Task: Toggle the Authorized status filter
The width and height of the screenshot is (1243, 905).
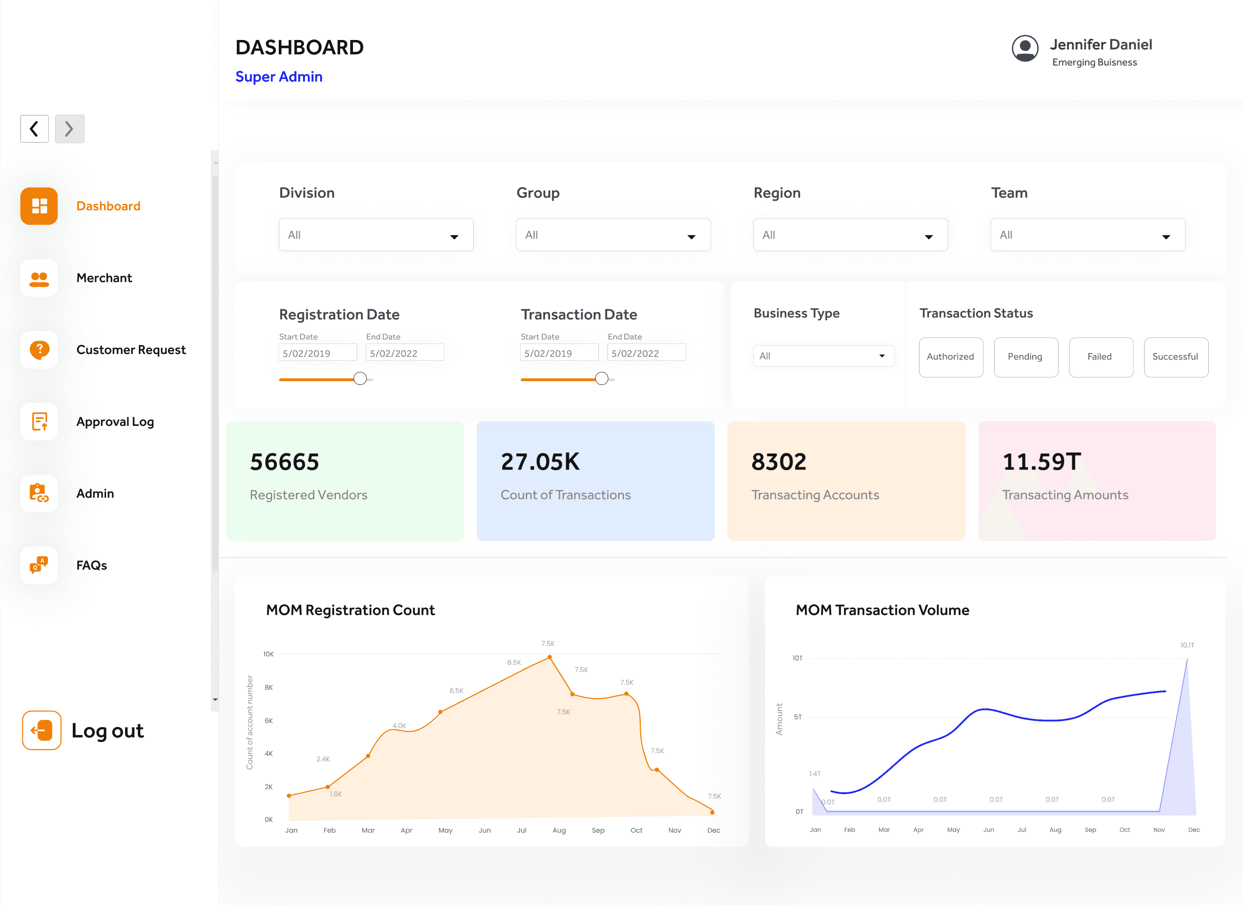Action: (951, 357)
